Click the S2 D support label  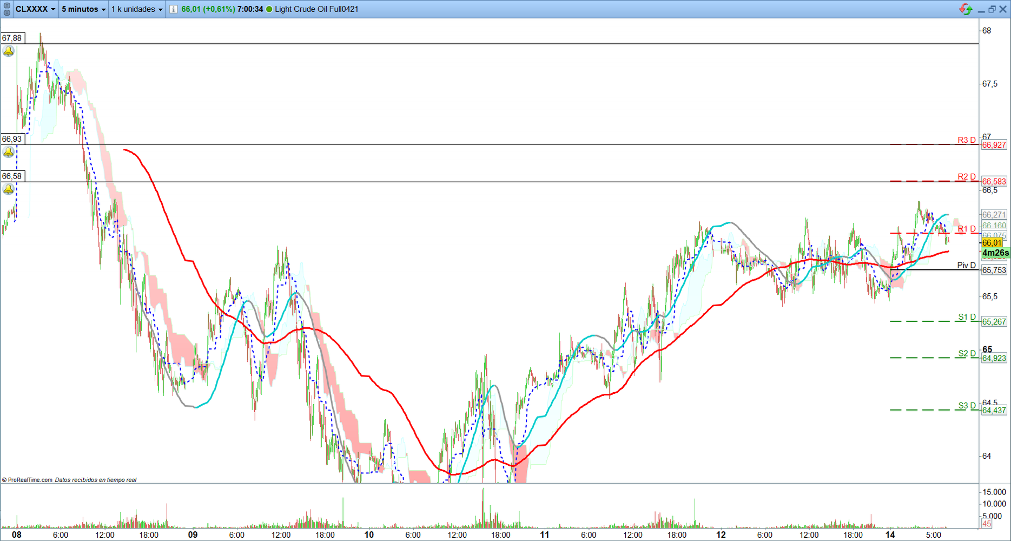point(967,354)
